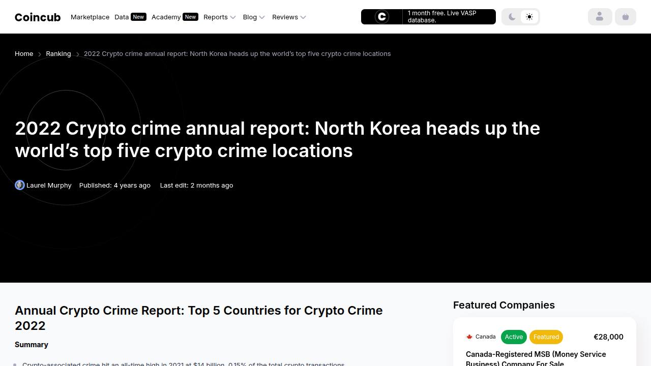Click the Coincub C icon in banner
The height and width of the screenshot is (366, 651).
382,17
